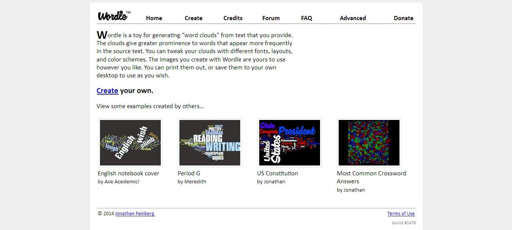Screen dimensions: 512x230
Task: Visit the Forum from the nav bar
Action: [271, 18]
